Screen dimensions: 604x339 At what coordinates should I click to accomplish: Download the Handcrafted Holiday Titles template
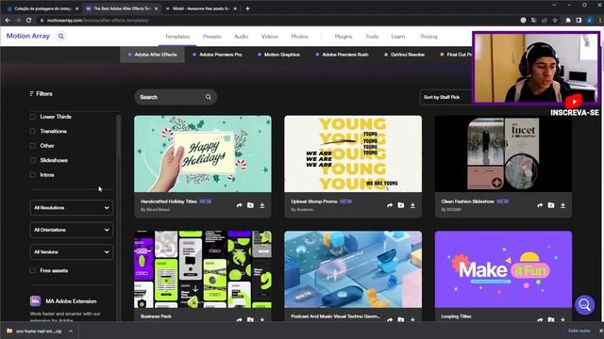click(x=262, y=205)
